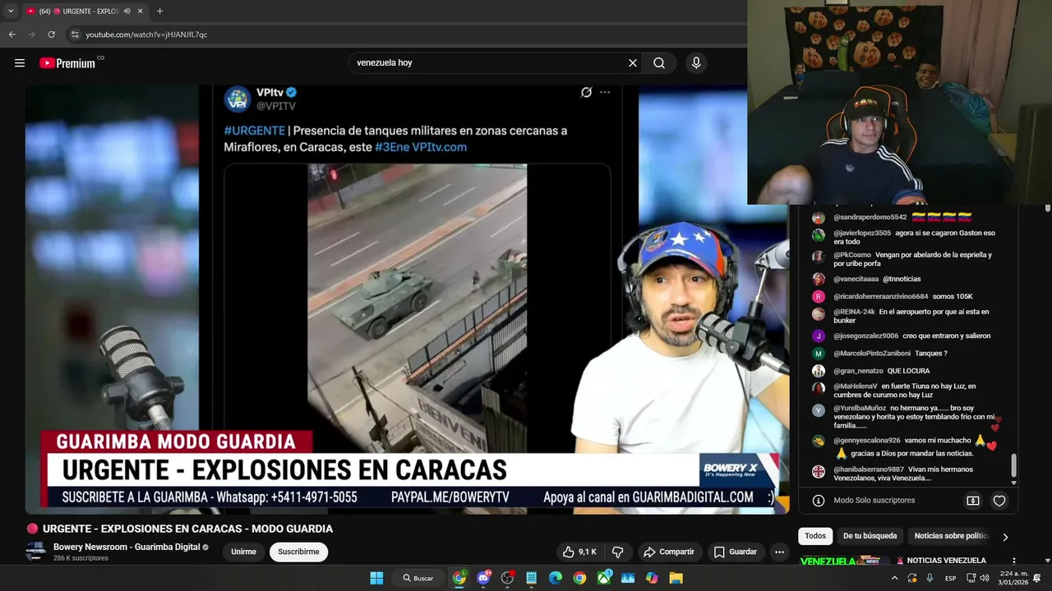Show more chips with right chevron

[x=1004, y=537]
